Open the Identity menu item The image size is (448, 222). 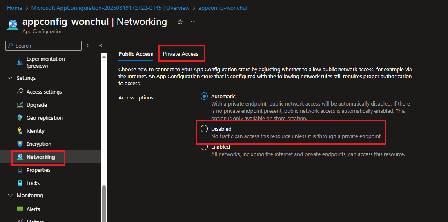pyautogui.click(x=36, y=131)
